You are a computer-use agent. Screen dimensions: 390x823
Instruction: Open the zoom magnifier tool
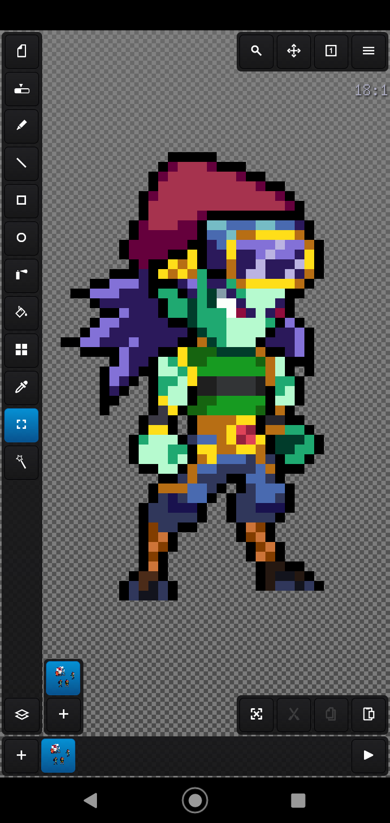coord(256,51)
